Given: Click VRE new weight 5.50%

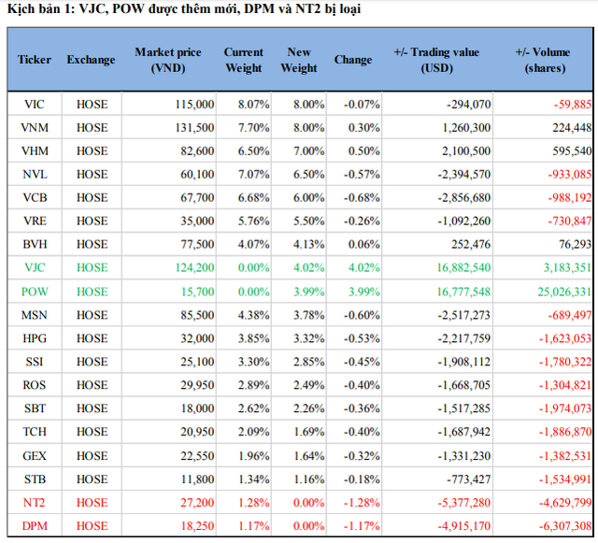Looking at the screenshot, I should pyautogui.click(x=309, y=221).
